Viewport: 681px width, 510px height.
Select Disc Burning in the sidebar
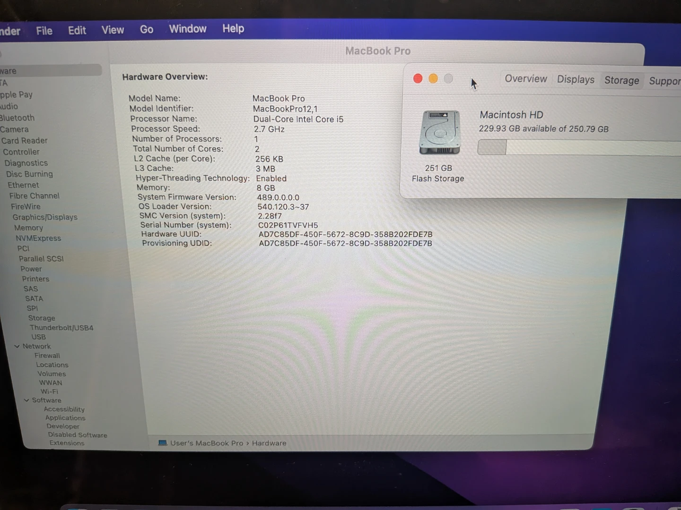[29, 174]
